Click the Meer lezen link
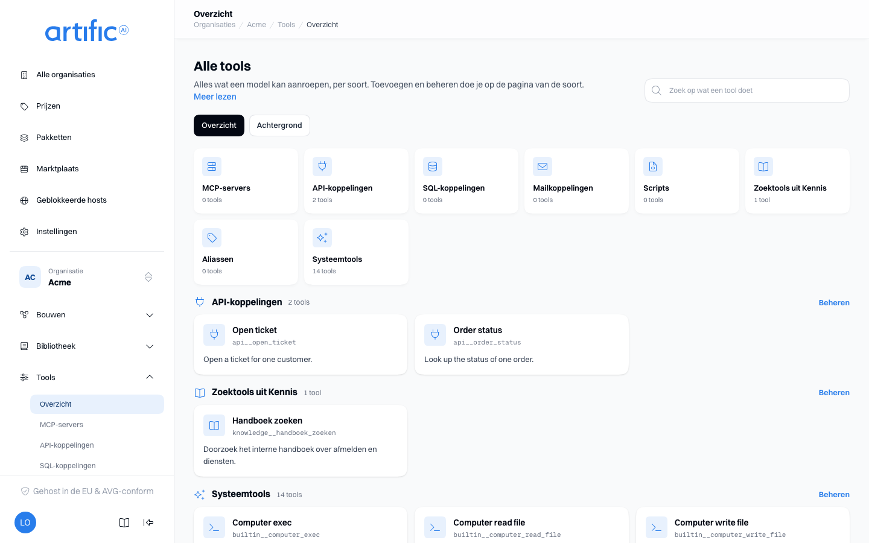 215,97
